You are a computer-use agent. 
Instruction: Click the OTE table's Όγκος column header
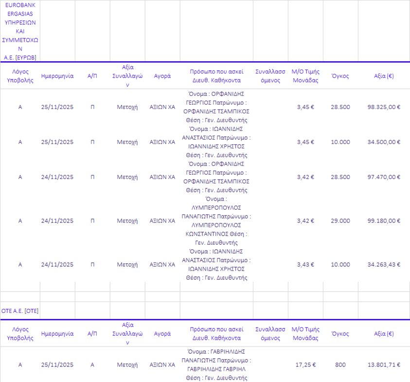340,334
